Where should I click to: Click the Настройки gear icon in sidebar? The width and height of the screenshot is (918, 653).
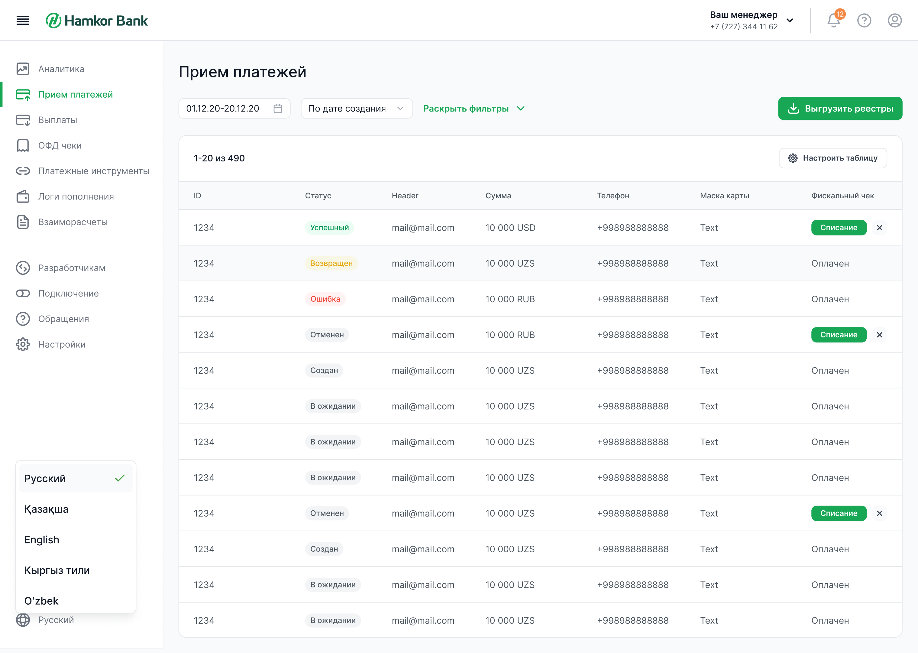tap(23, 345)
